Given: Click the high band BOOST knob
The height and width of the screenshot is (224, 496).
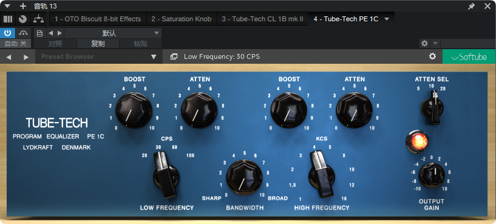Looking at the screenshot, I should 288,110.
